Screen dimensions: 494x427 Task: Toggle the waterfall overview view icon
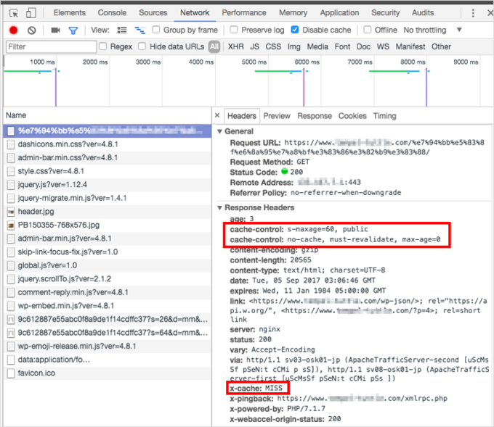(140, 30)
